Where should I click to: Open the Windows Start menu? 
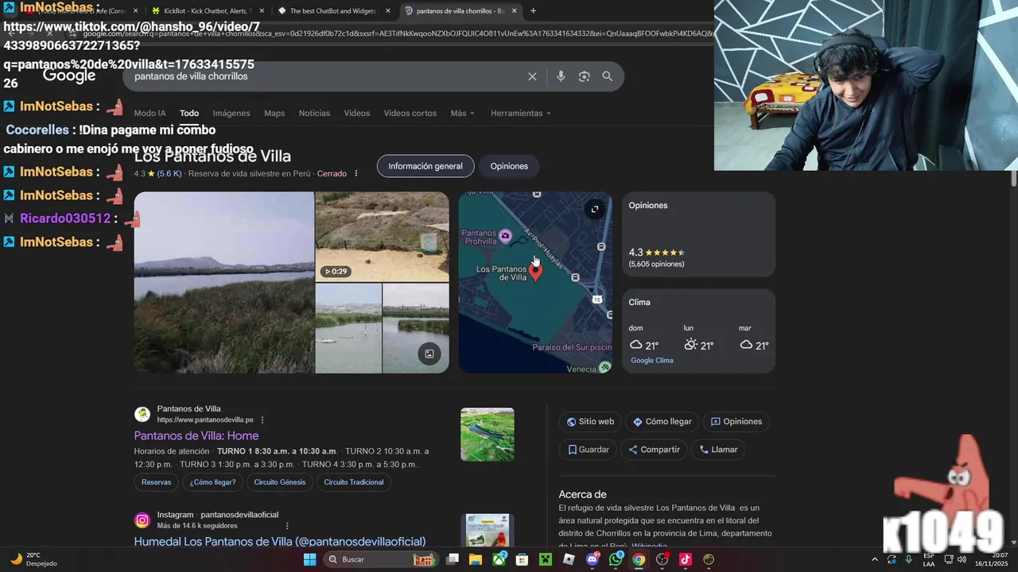[309, 559]
